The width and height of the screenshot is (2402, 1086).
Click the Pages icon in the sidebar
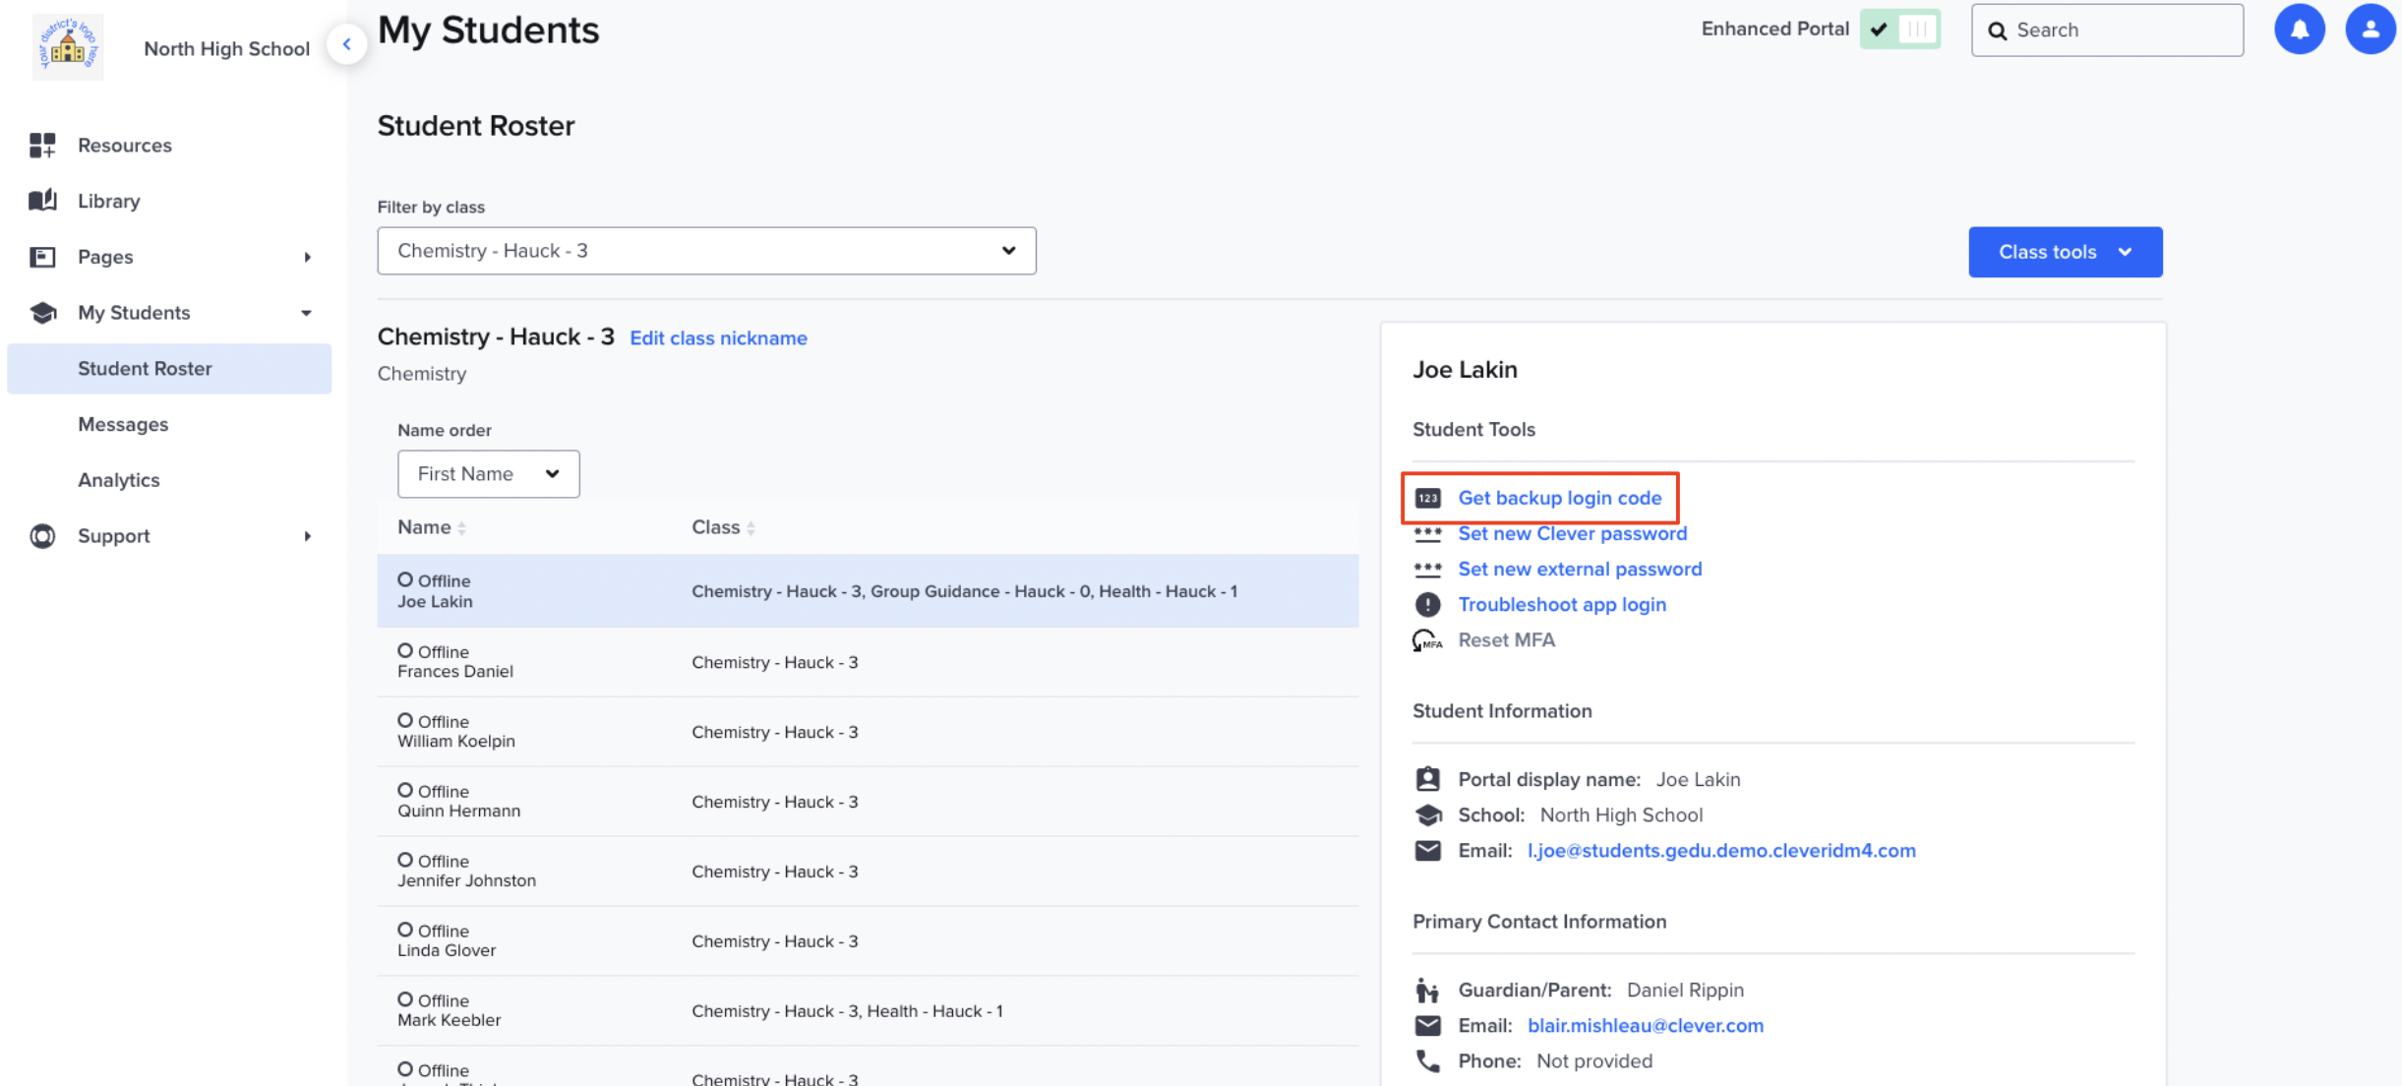click(42, 256)
